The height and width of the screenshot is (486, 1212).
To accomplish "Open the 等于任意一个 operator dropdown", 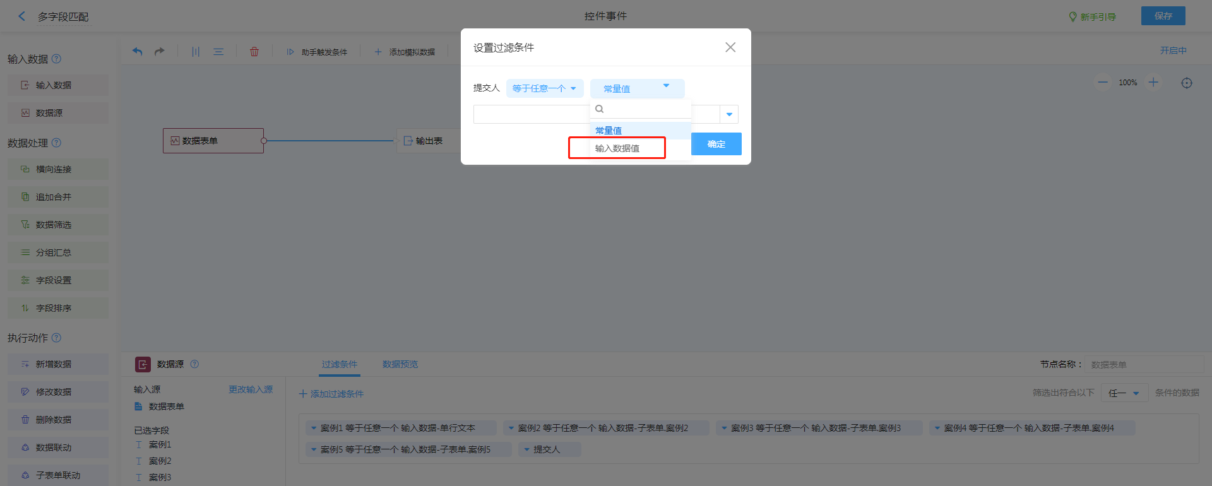I will (544, 88).
